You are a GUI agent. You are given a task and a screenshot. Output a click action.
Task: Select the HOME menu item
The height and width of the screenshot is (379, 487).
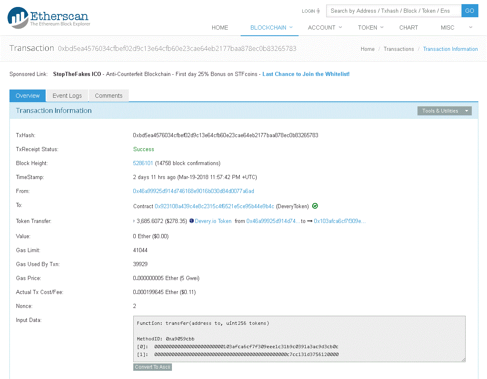coord(220,28)
